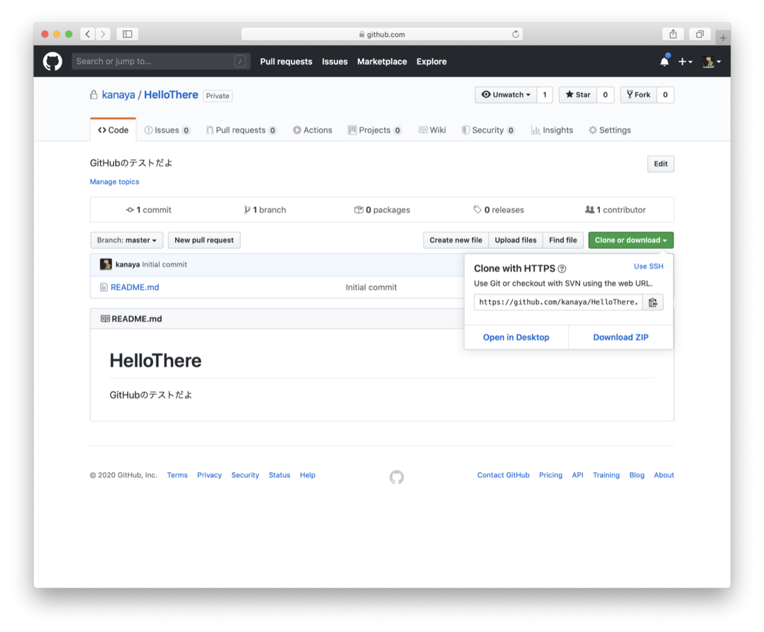Image resolution: width=764 pixels, height=632 pixels.
Task: Show all tabs overview icon
Action: pos(700,34)
